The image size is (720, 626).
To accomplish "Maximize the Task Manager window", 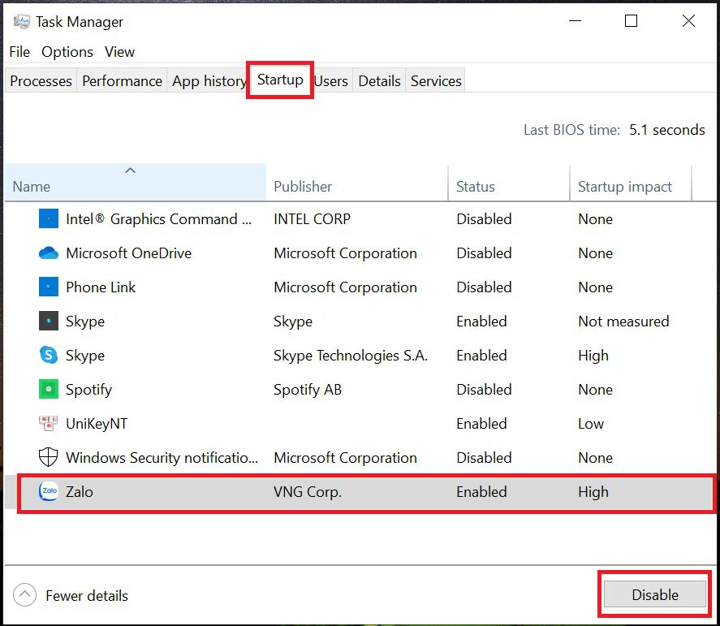I will [631, 20].
